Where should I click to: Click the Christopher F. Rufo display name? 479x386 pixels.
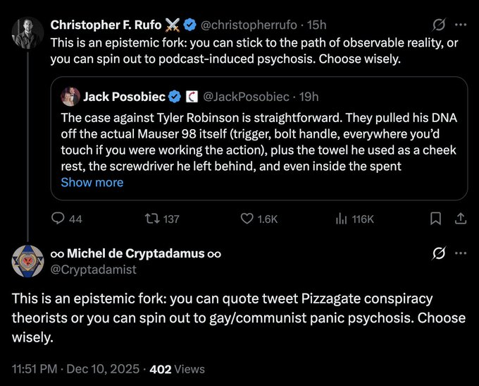[x=106, y=25]
